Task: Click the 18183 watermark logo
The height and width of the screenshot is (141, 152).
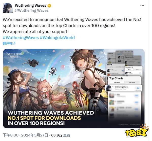Action: point(137,132)
